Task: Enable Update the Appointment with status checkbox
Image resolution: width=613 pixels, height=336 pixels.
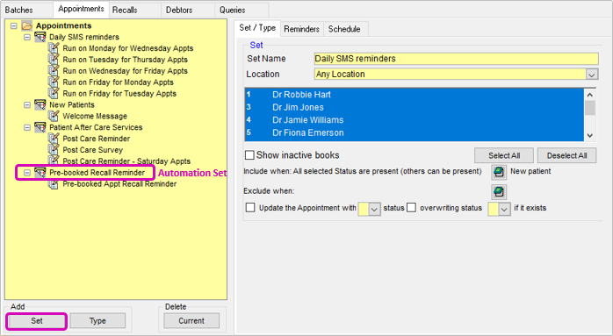Action: [x=250, y=207]
